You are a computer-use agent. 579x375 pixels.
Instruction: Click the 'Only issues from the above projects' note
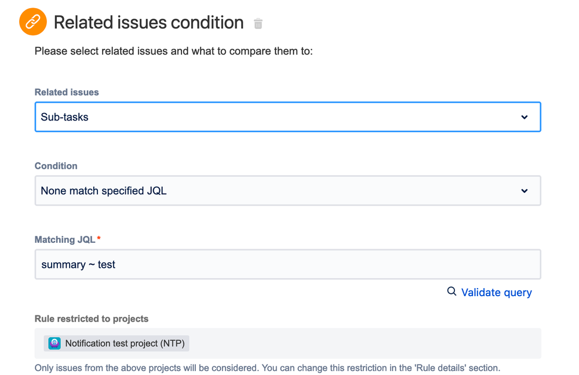267,367
